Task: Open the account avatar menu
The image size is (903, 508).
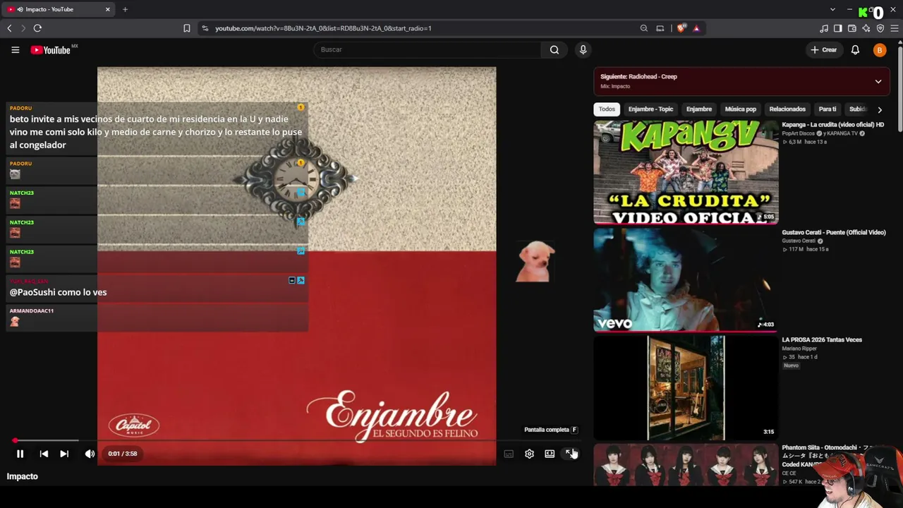Action: 879,50
